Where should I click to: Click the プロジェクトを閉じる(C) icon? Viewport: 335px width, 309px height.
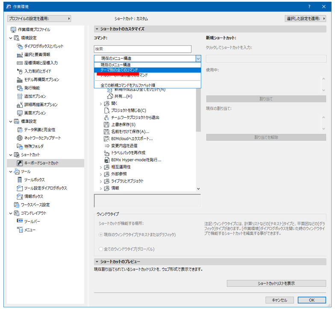[106, 110]
